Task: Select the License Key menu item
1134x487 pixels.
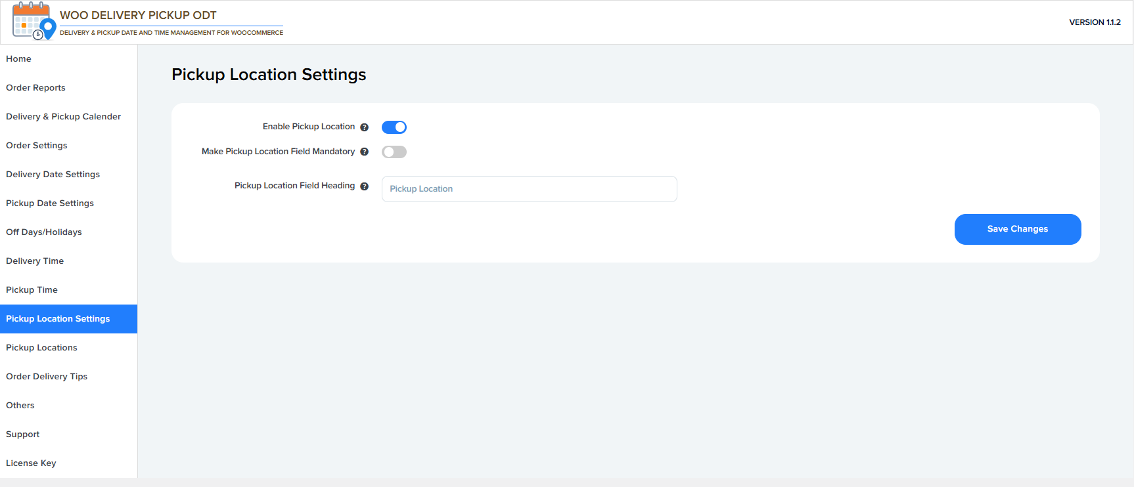Action: click(31, 463)
